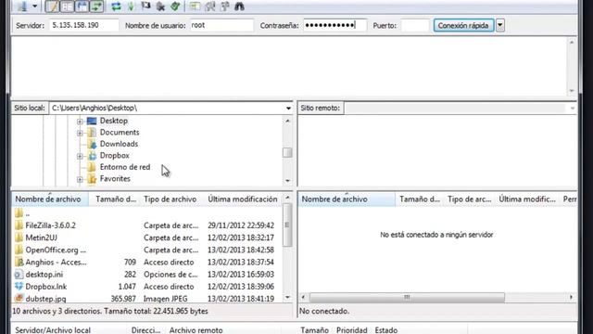The height and width of the screenshot is (334, 593).
Task: Select the Downloads folder in tree
Action: tap(119, 144)
